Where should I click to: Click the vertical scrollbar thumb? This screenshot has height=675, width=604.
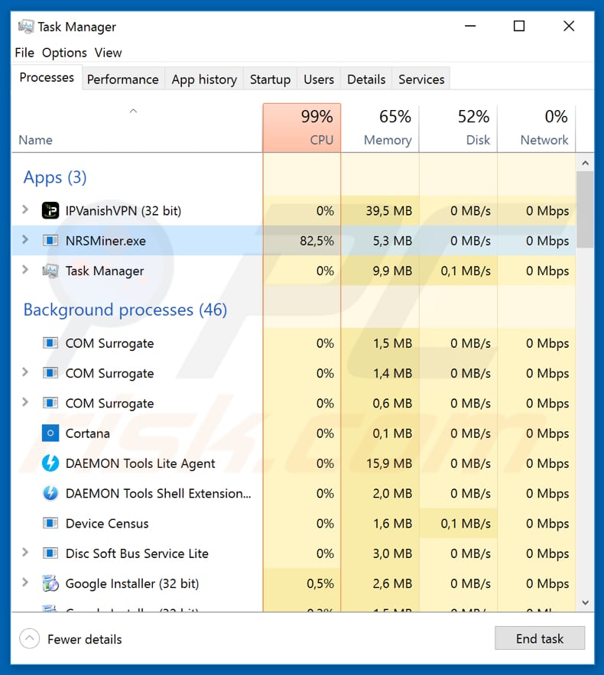[585, 209]
